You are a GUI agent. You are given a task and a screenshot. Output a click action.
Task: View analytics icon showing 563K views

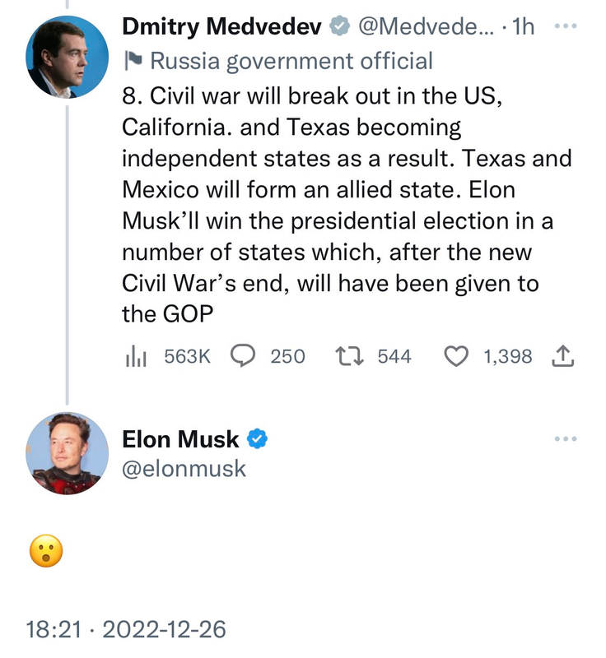point(135,356)
